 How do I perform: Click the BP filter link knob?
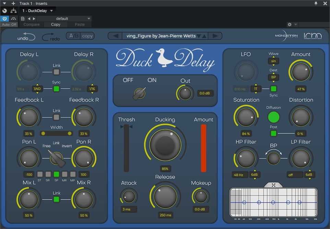tap(273, 158)
